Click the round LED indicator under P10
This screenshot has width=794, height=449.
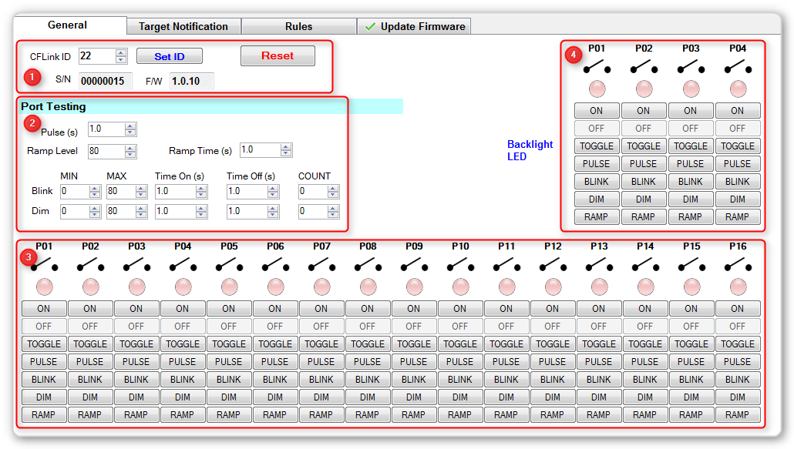click(x=460, y=287)
